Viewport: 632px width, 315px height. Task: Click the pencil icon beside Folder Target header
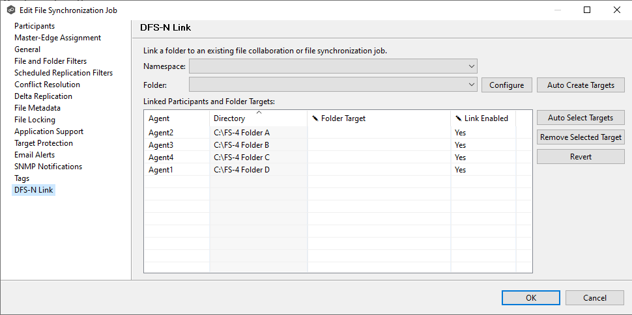315,118
